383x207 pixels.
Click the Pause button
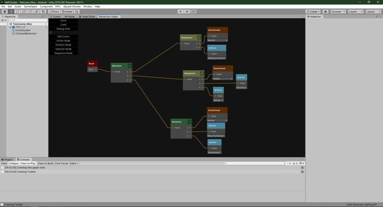187,11
